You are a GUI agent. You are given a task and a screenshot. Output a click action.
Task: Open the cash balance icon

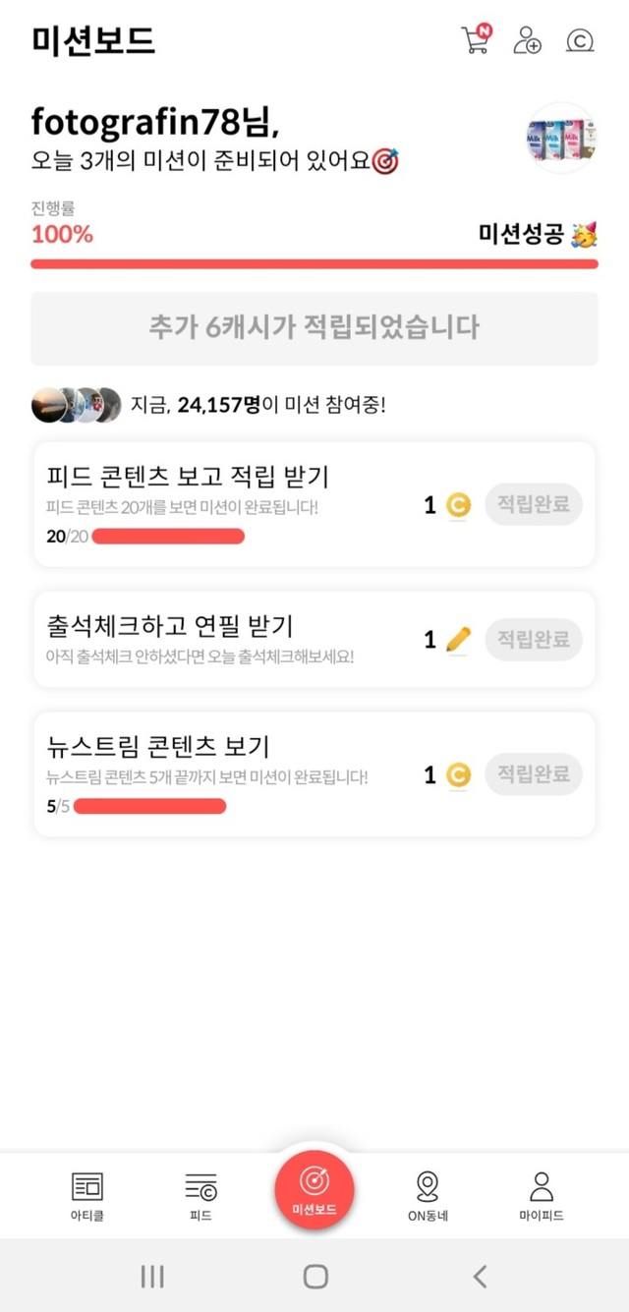tap(580, 40)
